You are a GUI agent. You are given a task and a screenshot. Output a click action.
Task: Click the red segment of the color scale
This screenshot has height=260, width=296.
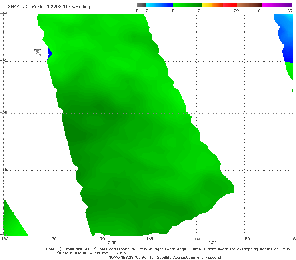click(230, 5)
